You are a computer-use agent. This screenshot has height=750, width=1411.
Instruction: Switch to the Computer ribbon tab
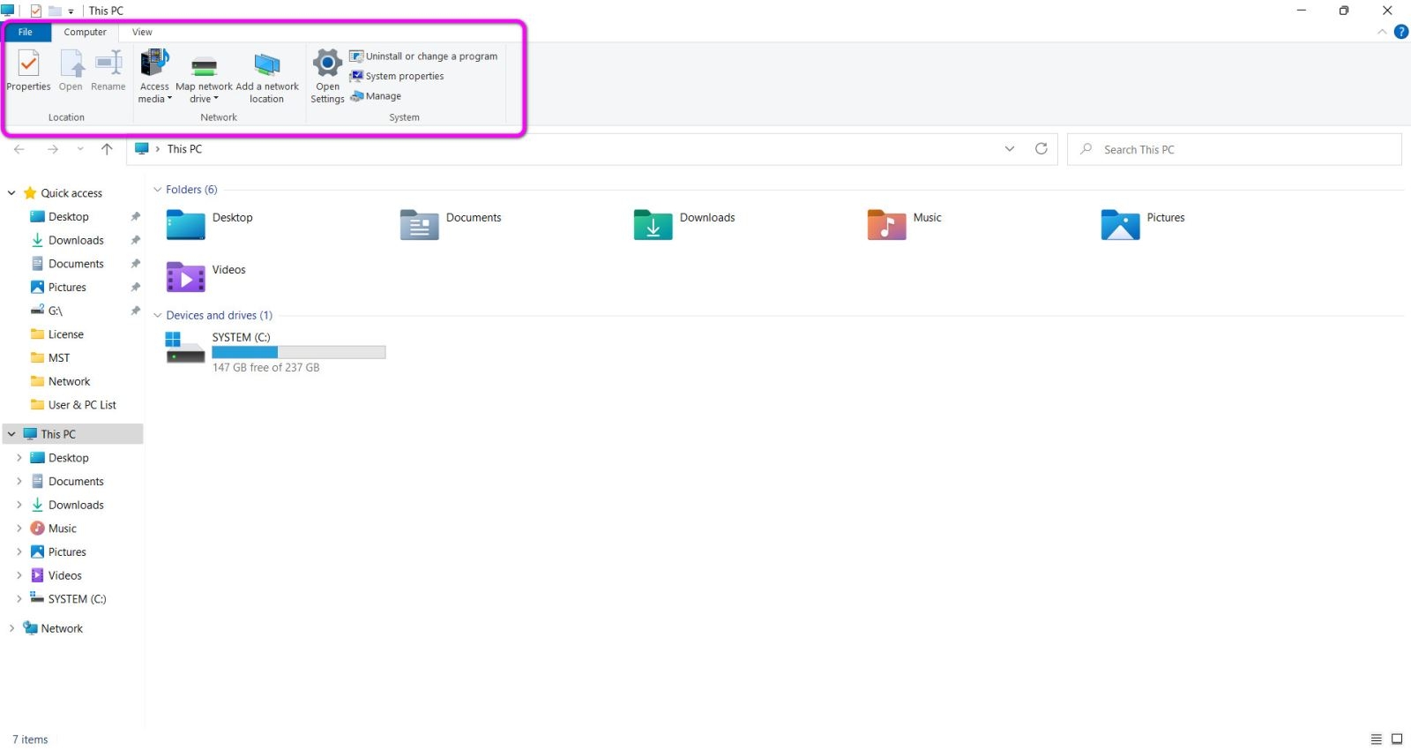(85, 32)
